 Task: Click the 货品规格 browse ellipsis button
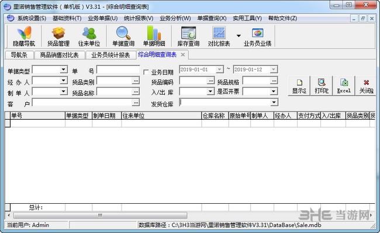pyautogui.click(x=274, y=81)
